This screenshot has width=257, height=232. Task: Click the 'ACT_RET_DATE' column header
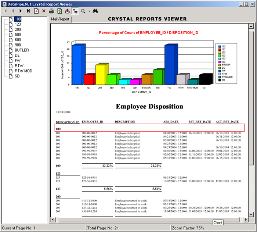pyautogui.click(x=227, y=122)
